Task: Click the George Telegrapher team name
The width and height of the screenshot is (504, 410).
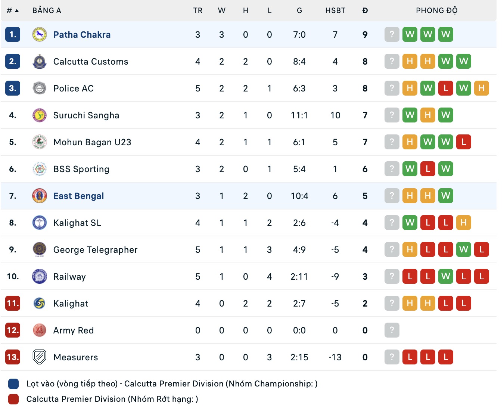Action: point(95,249)
